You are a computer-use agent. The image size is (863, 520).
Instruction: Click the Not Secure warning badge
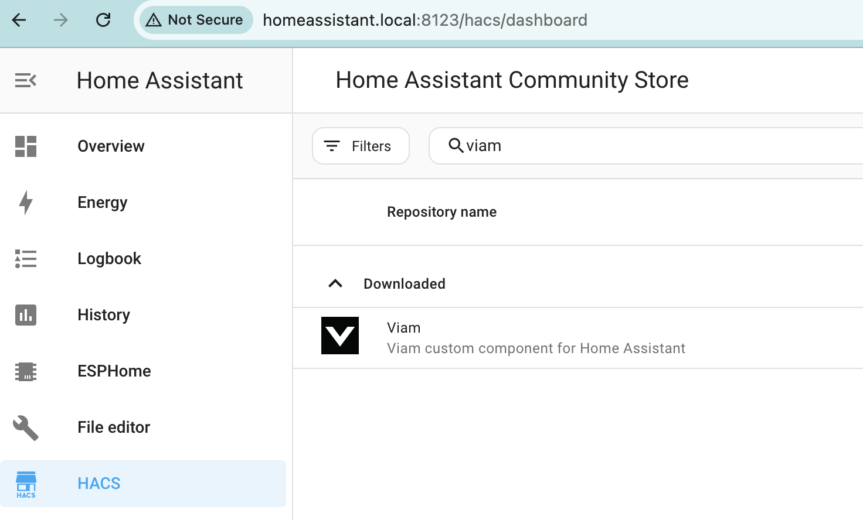click(196, 20)
